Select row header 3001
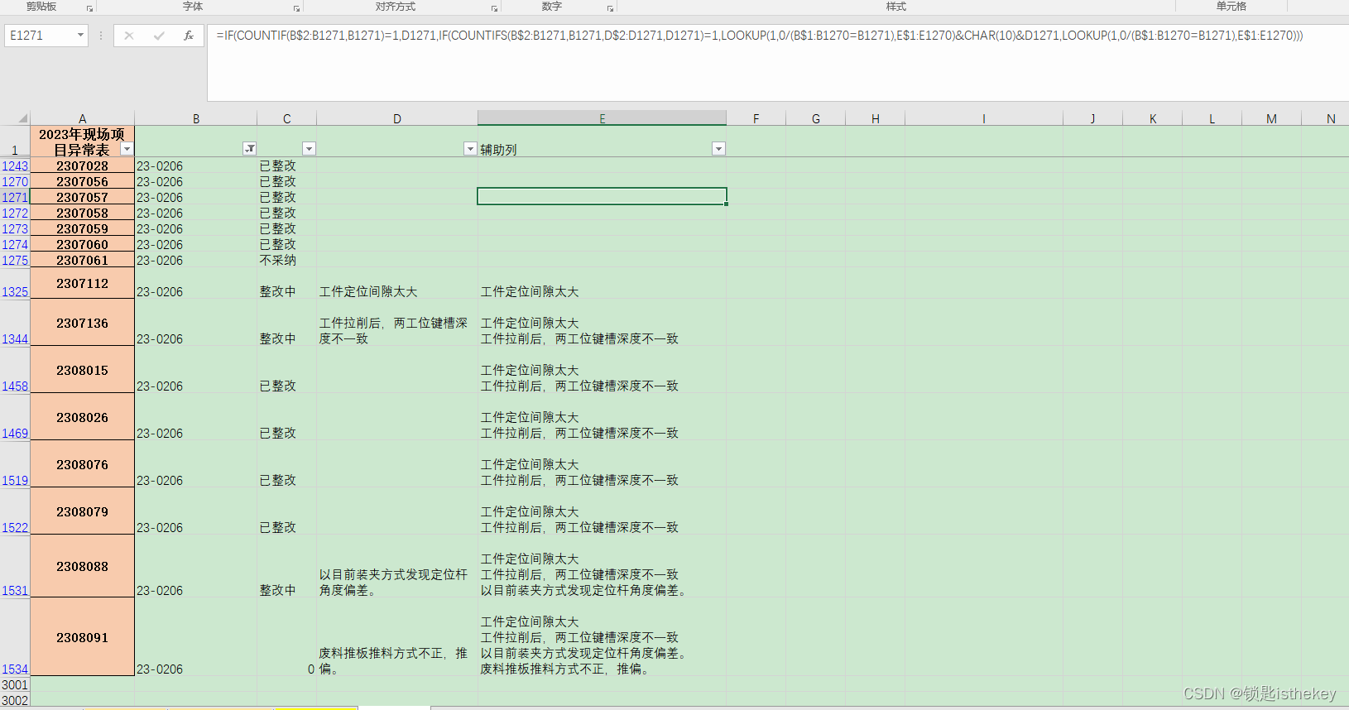 15,684
